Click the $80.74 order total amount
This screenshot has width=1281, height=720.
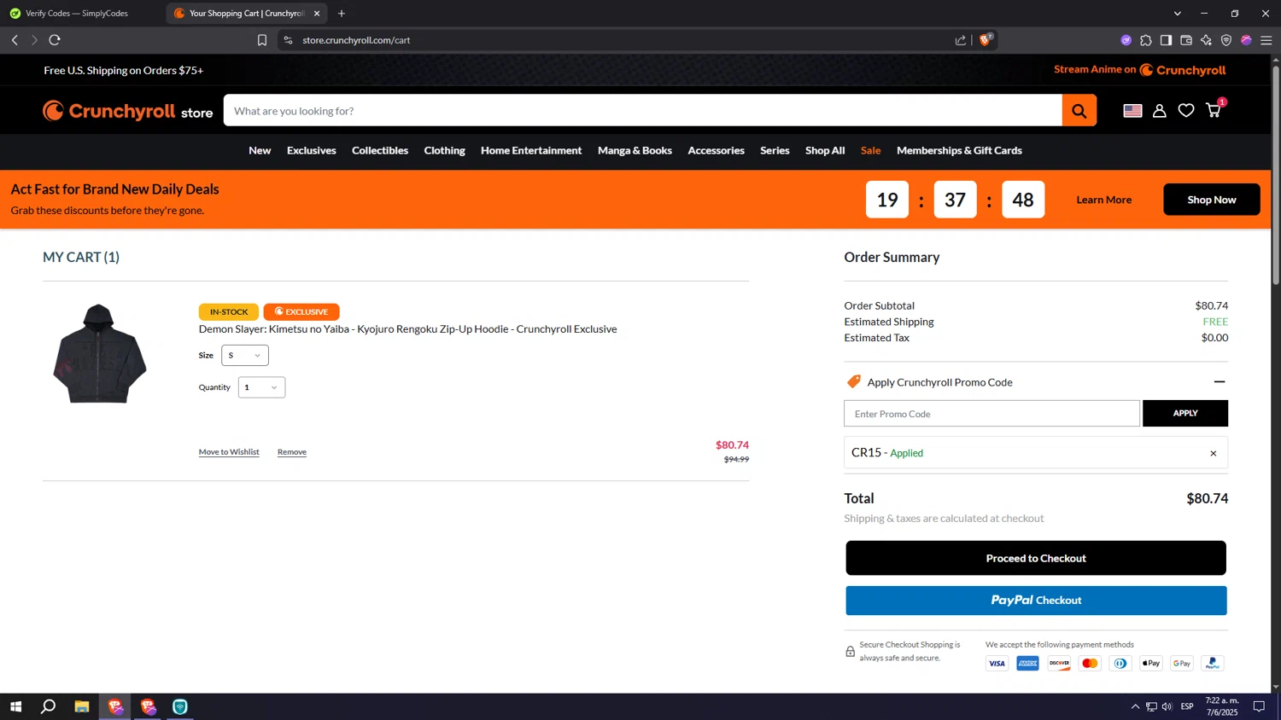coord(1207,499)
